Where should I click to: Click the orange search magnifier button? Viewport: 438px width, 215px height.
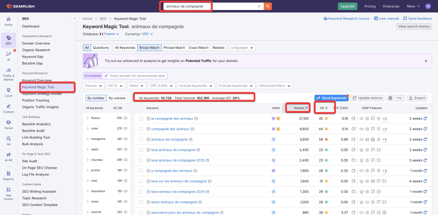tap(268, 6)
